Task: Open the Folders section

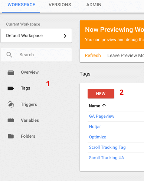Action: [28, 136]
